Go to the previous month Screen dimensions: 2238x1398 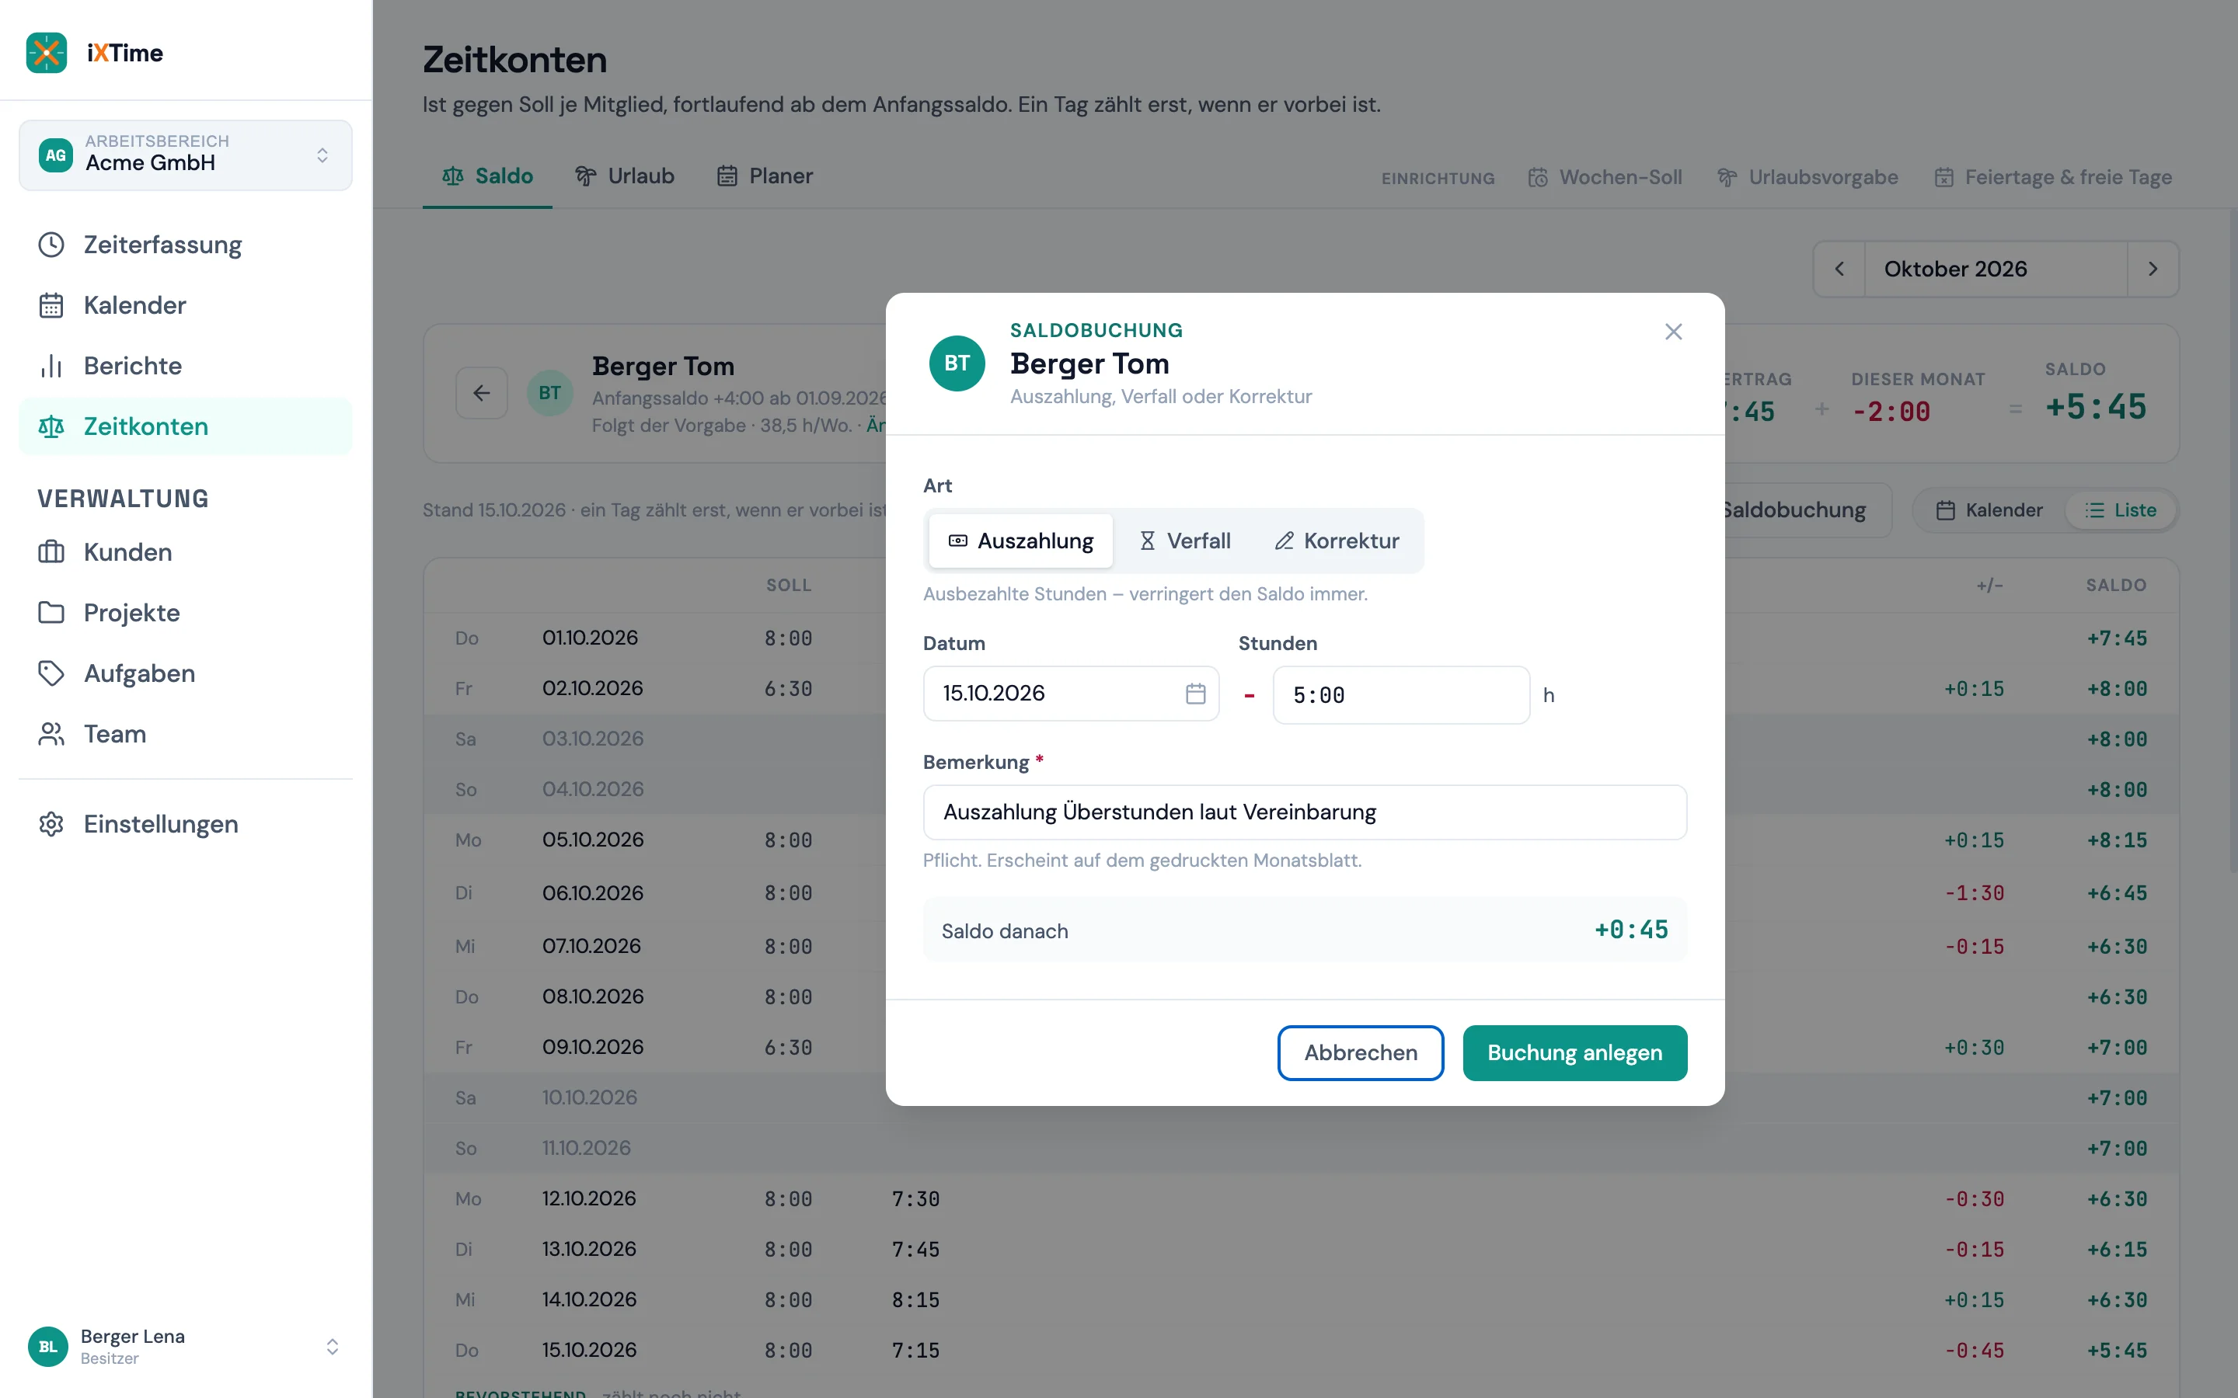point(1839,269)
